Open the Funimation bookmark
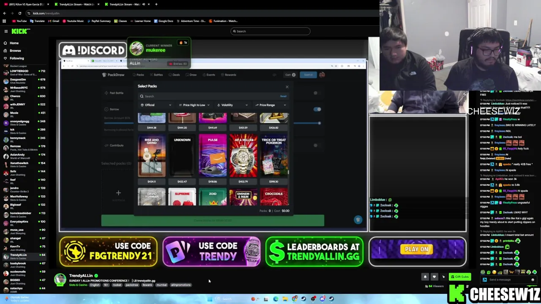 [x=223, y=21]
